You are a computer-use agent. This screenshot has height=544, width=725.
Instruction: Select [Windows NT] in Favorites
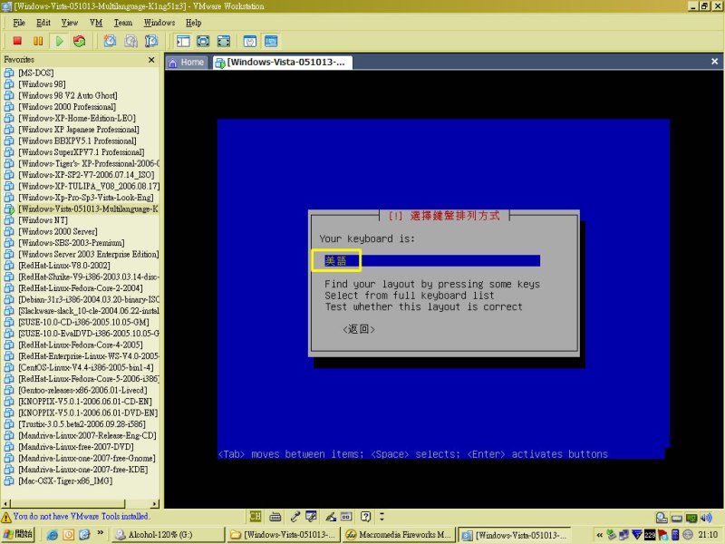[43, 219]
